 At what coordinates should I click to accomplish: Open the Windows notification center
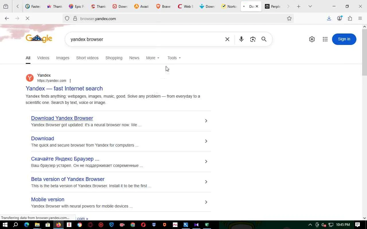(358, 225)
